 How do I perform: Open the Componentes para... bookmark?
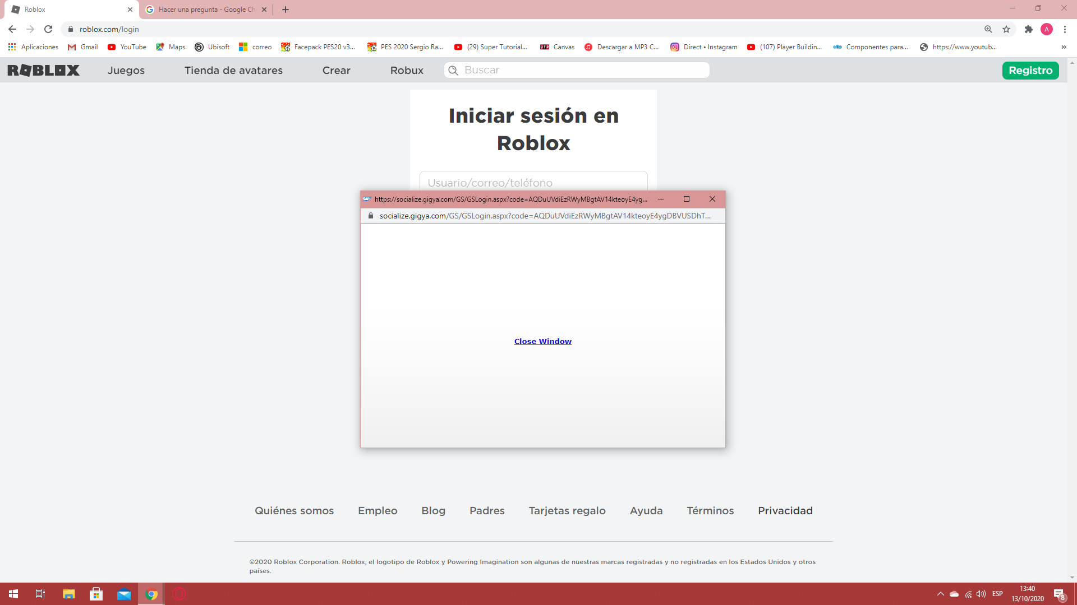pyautogui.click(x=871, y=47)
